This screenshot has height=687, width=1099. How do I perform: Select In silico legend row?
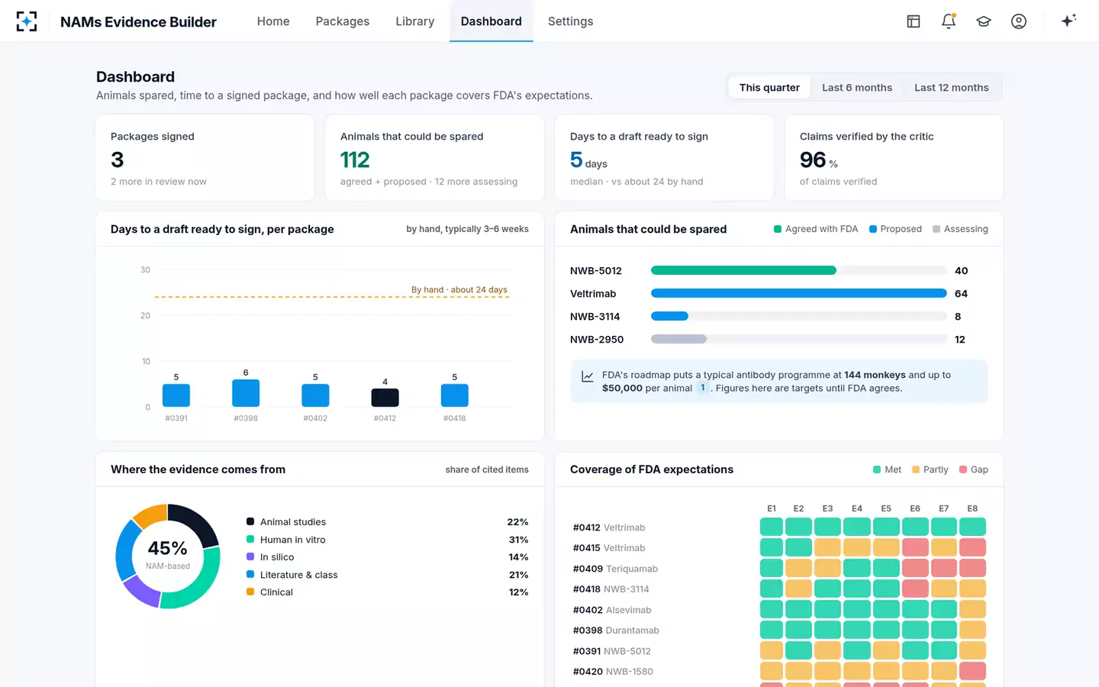(387, 557)
